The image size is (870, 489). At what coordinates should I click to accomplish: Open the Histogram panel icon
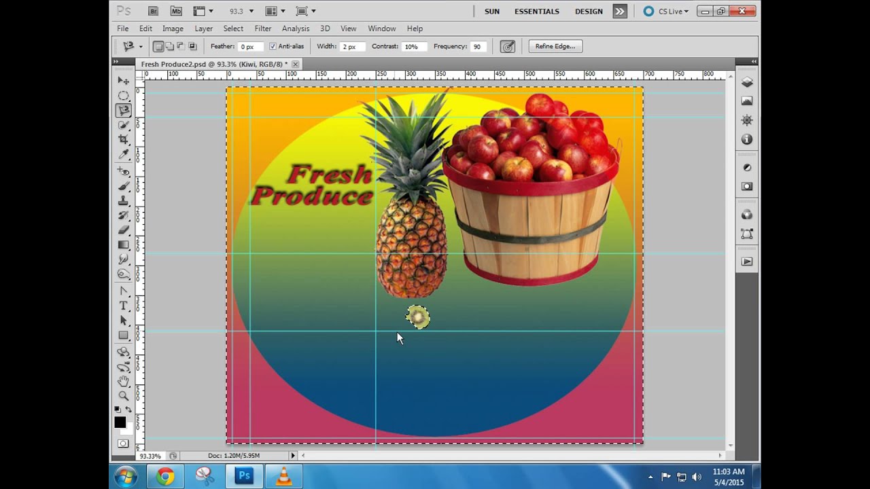pos(747,101)
